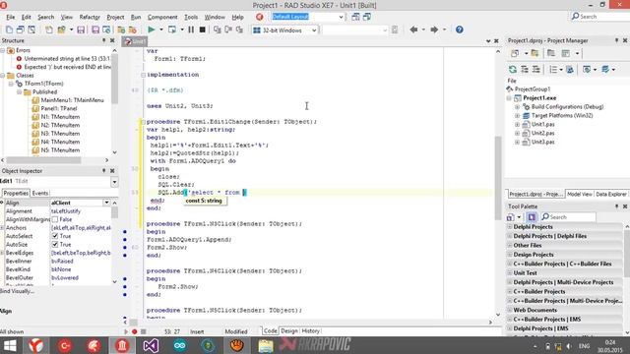The image size is (630, 354).
Task: Open the alClient Align value dropdown
Action: (106, 203)
